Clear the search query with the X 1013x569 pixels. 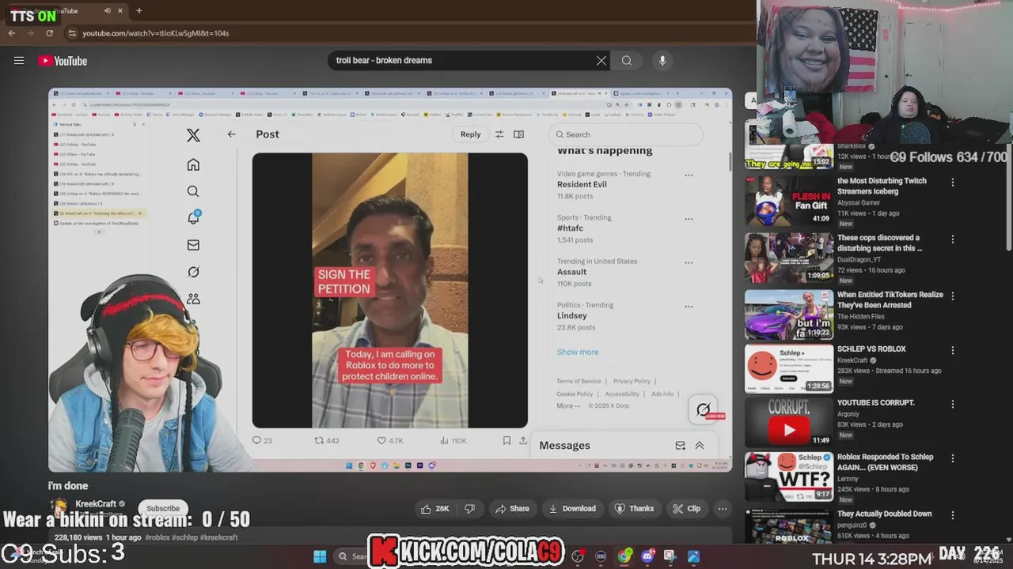click(601, 60)
